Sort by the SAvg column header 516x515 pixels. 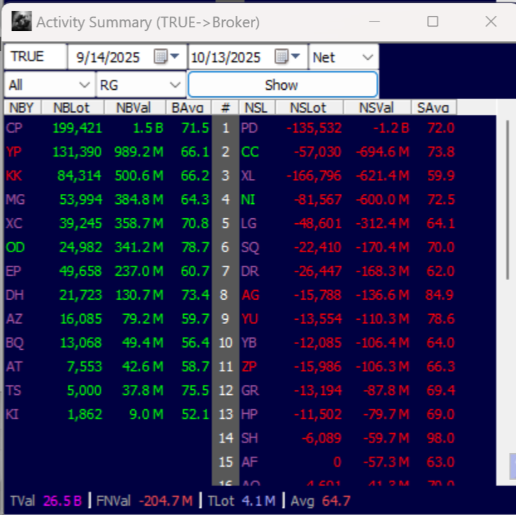pos(433,108)
